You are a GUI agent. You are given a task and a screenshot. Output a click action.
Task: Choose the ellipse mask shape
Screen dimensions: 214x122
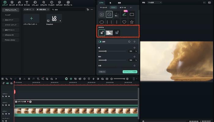pos(102,22)
